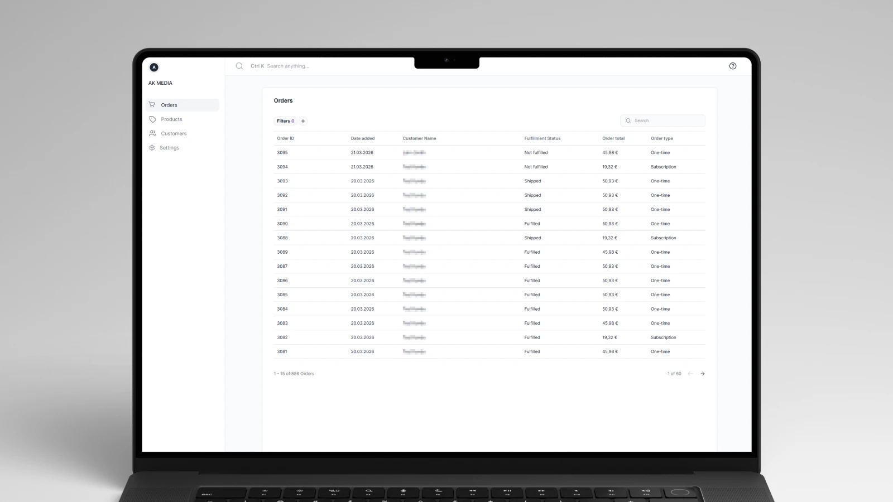Image resolution: width=893 pixels, height=502 pixels.
Task: Open the Customers menu item
Action: tap(174, 133)
